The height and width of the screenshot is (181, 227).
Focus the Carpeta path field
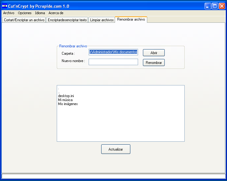point(113,52)
